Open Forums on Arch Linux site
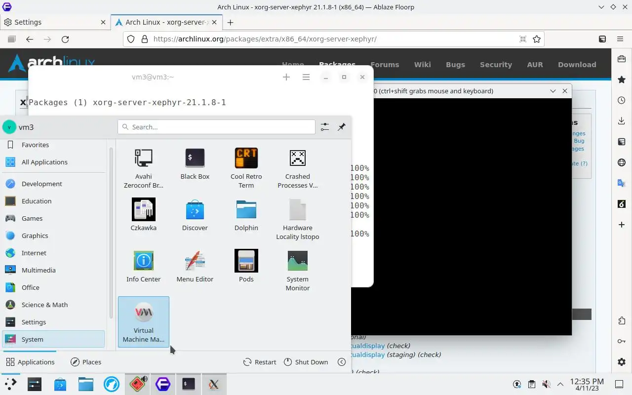 pyautogui.click(x=385, y=65)
